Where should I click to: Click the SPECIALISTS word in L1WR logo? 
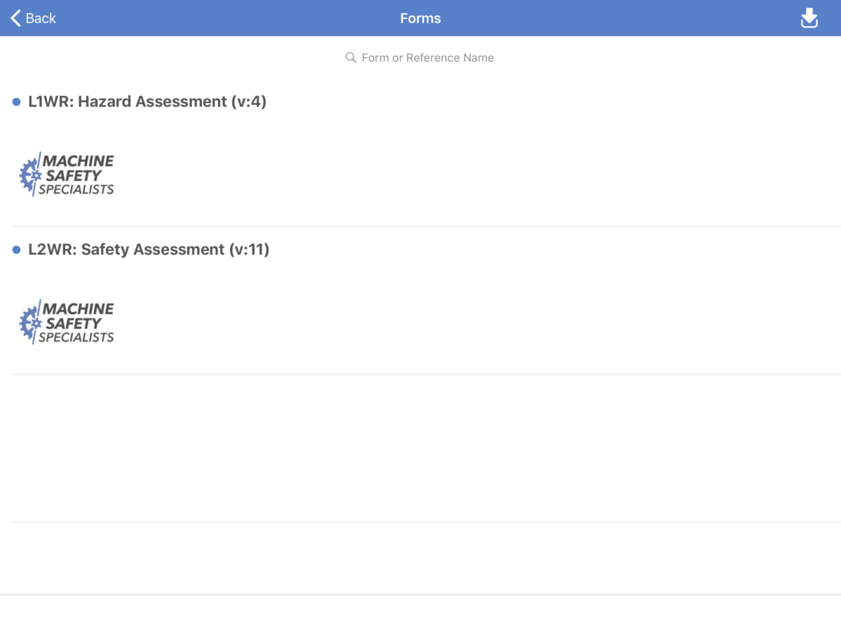(76, 189)
